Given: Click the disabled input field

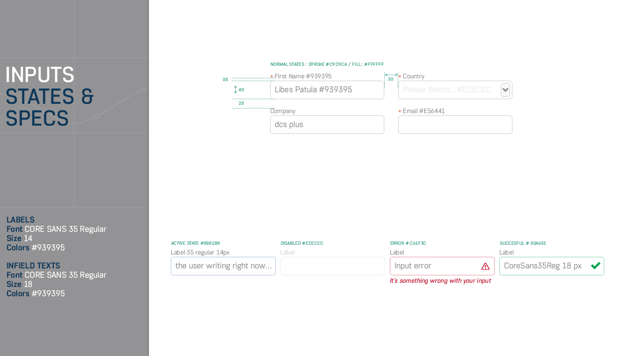Looking at the screenshot, I should [332, 266].
